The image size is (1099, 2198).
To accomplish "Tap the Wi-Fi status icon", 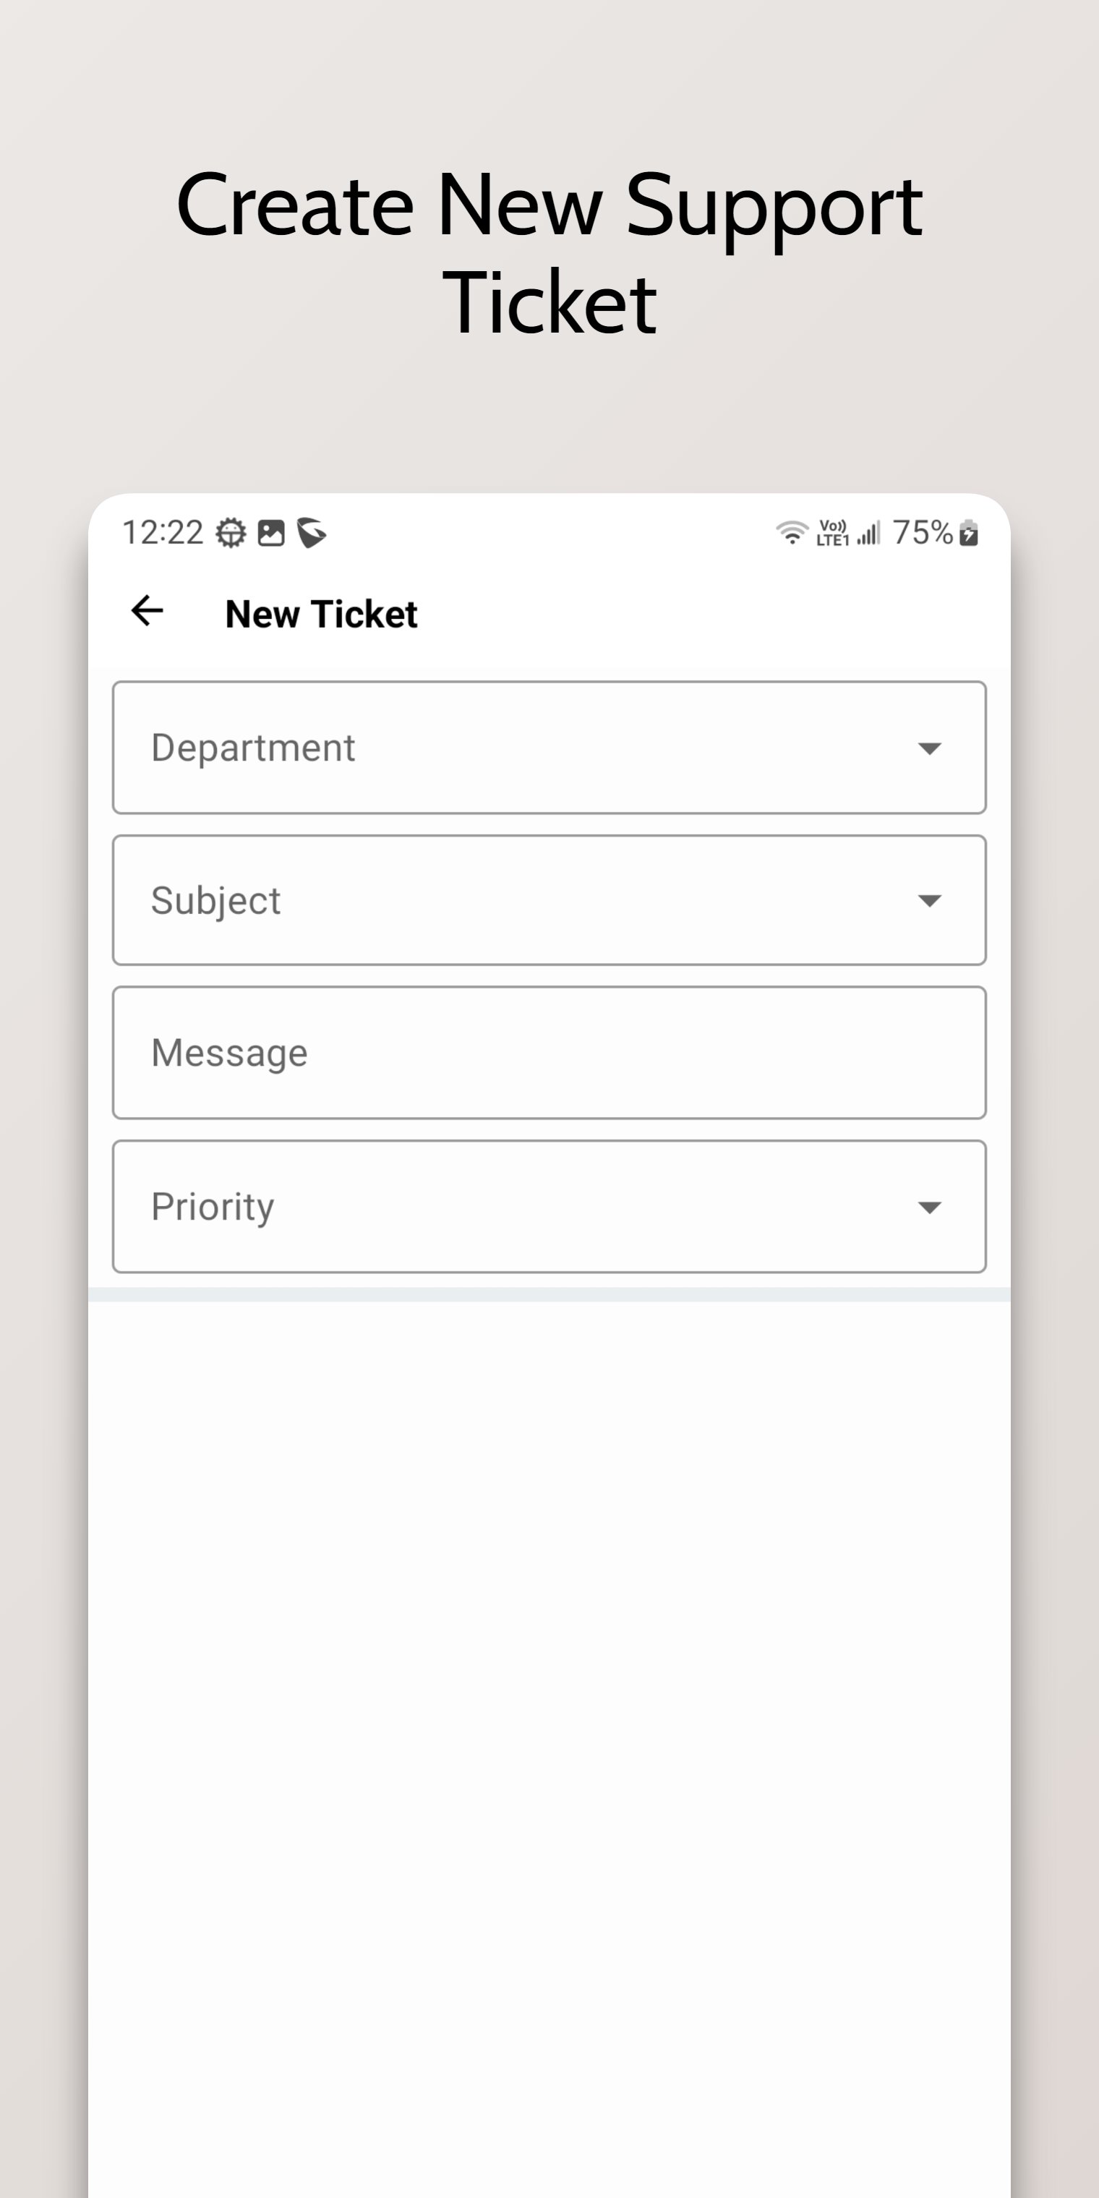I will [791, 534].
